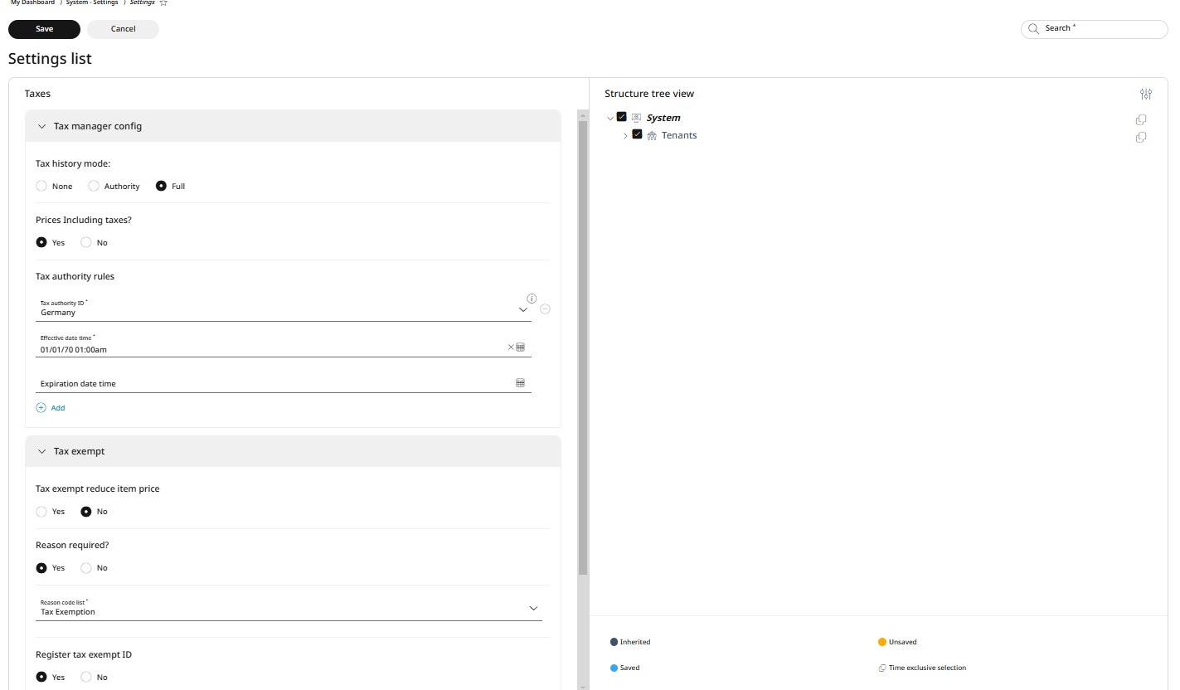Uncheck the System checkbox in tree
Viewport: 1180px width, 690px height.
pyautogui.click(x=622, y=117)
